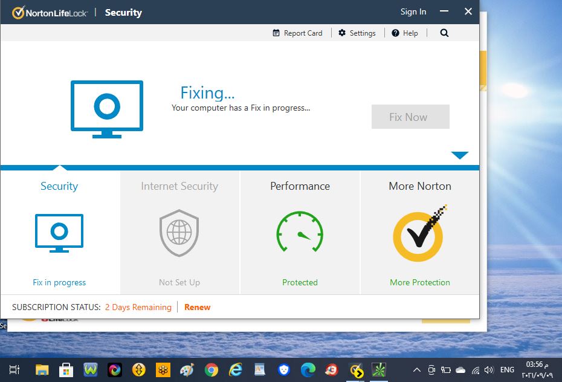Click the NortonLifeLock logo in title bar
The image size is (562, 382).
[50, 13]
